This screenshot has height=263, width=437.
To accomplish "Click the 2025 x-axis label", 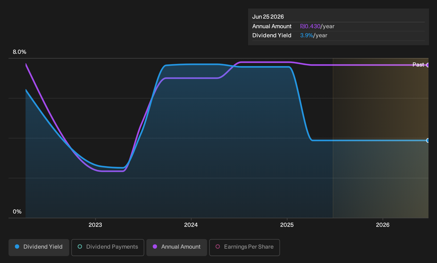I will (x=287, y=225).
